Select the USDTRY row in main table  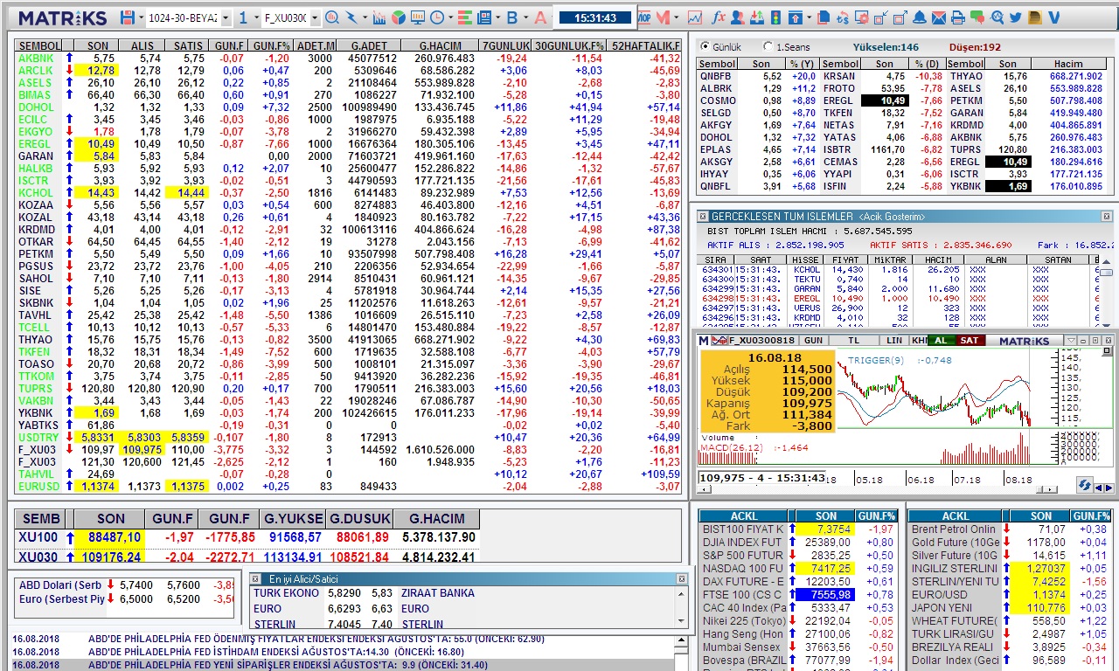[x=348, y=437]
